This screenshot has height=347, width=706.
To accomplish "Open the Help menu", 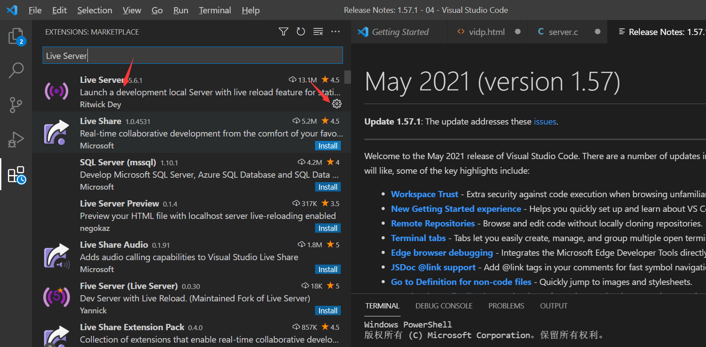I will pyautogui.click(x=251, y=10).
